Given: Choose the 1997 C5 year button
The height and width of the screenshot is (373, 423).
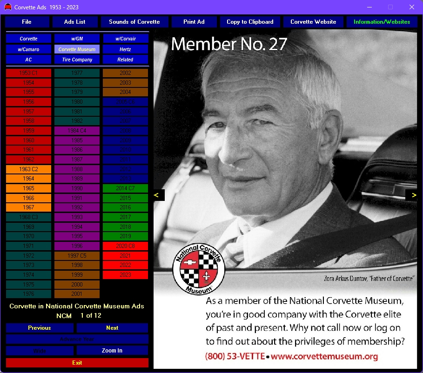Looking at the screenshot, I should (x=77, y=255).
